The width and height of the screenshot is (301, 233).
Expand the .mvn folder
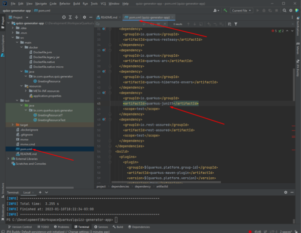tap(13, 33)
